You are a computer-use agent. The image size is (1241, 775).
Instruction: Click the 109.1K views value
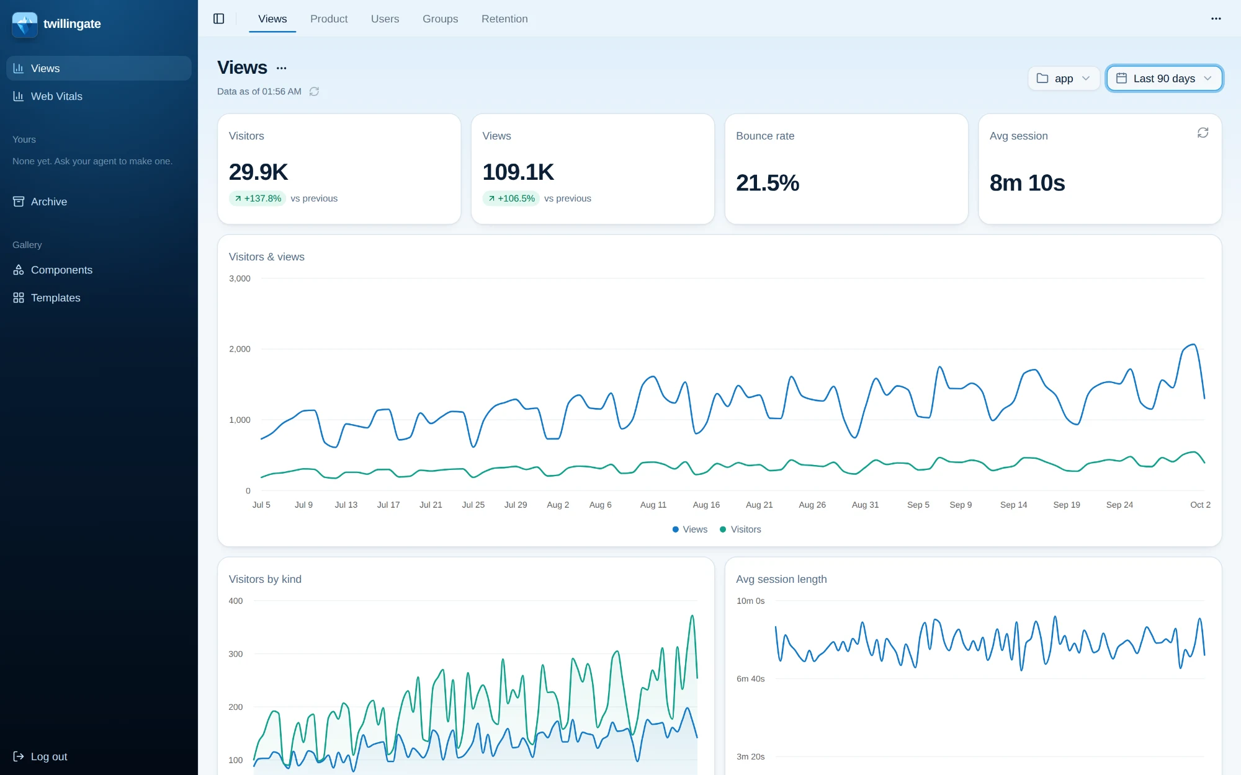[518, 172]
